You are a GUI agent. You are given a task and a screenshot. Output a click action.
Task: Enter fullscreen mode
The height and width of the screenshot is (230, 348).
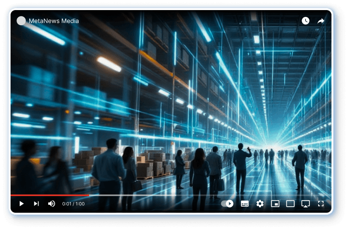(x=321, y=203)
